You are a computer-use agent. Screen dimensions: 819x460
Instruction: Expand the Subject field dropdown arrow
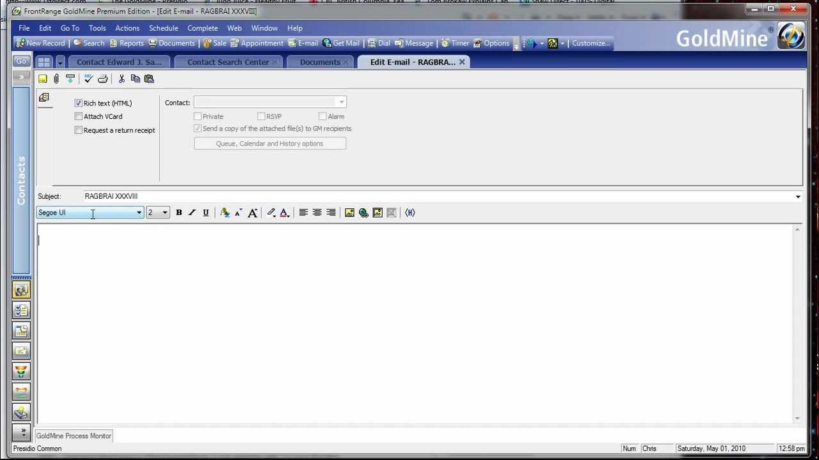coord(798,197)
